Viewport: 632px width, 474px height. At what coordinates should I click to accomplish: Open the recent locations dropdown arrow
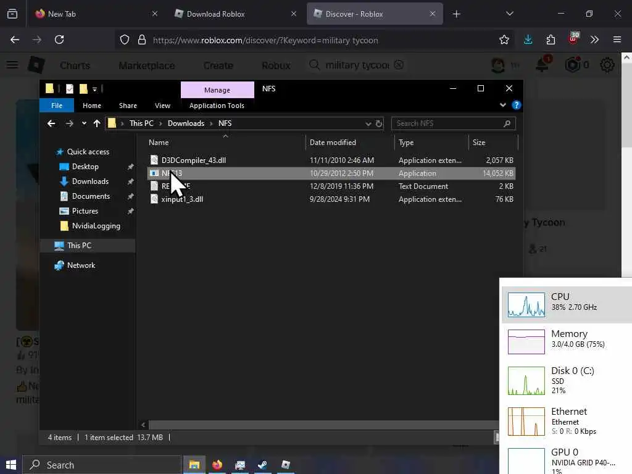click(x=84, y=123)
